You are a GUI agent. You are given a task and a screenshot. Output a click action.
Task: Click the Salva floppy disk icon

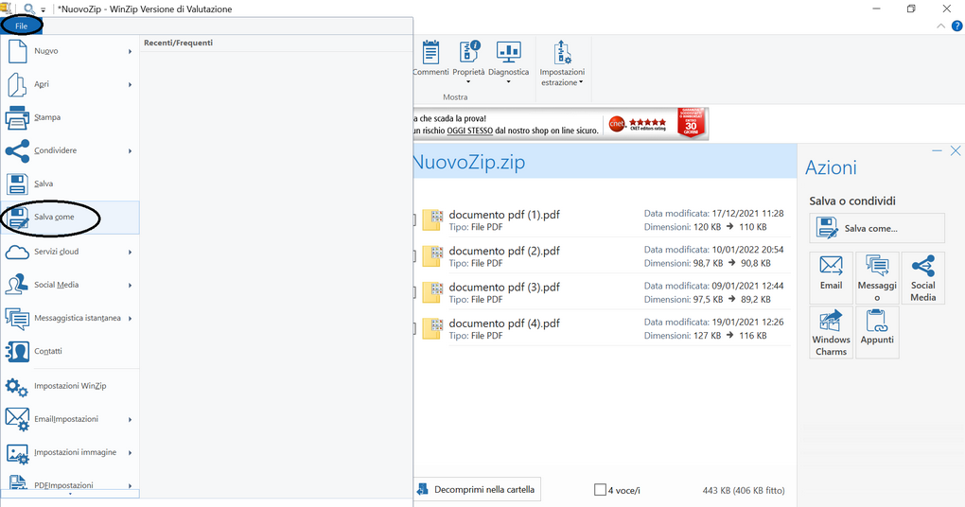pyautogui.click(x=17, y=184)
